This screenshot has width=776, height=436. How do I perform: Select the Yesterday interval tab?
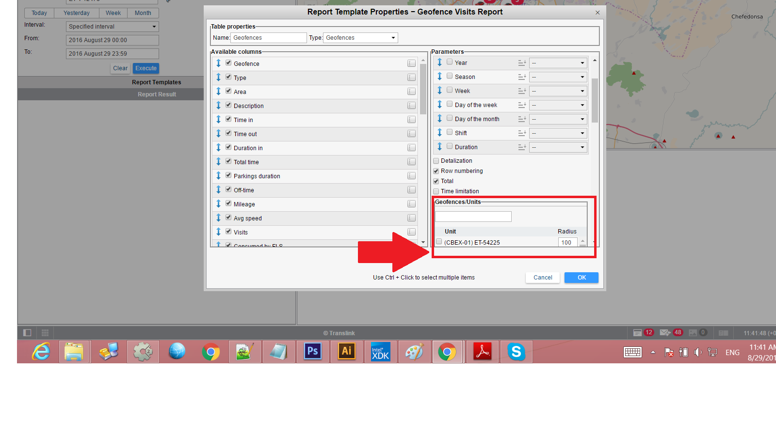pyautogui.click(x=77, y=13)
